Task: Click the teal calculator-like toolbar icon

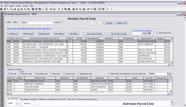Action: point(95,9)
